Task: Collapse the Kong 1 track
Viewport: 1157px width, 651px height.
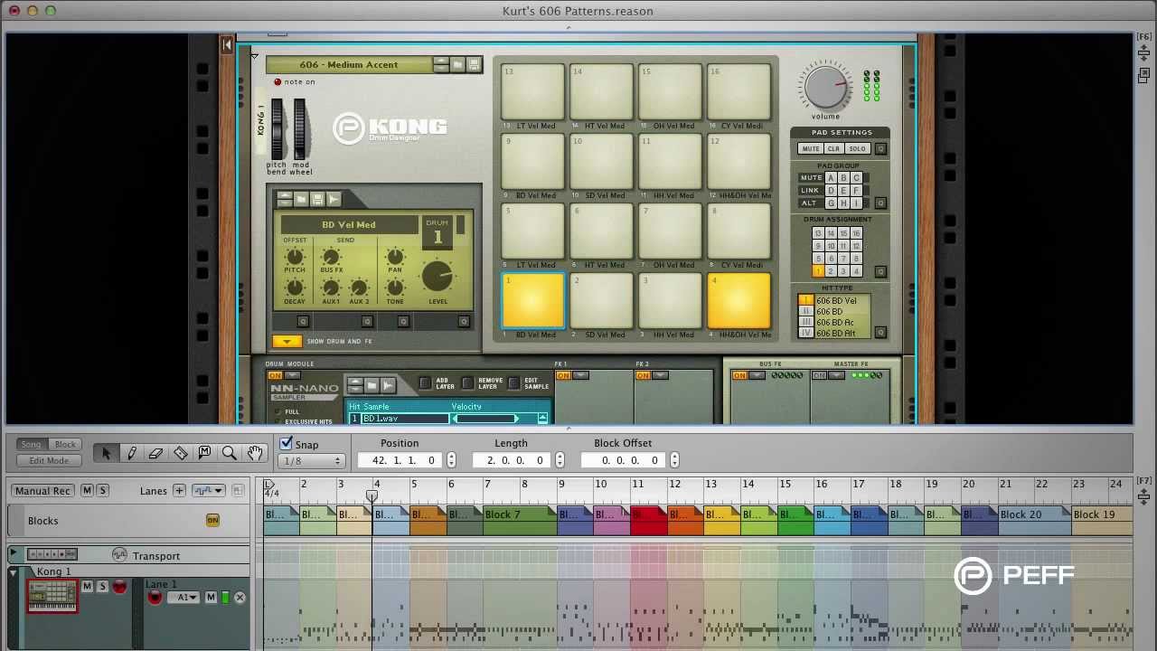Action: click(14, 572)
